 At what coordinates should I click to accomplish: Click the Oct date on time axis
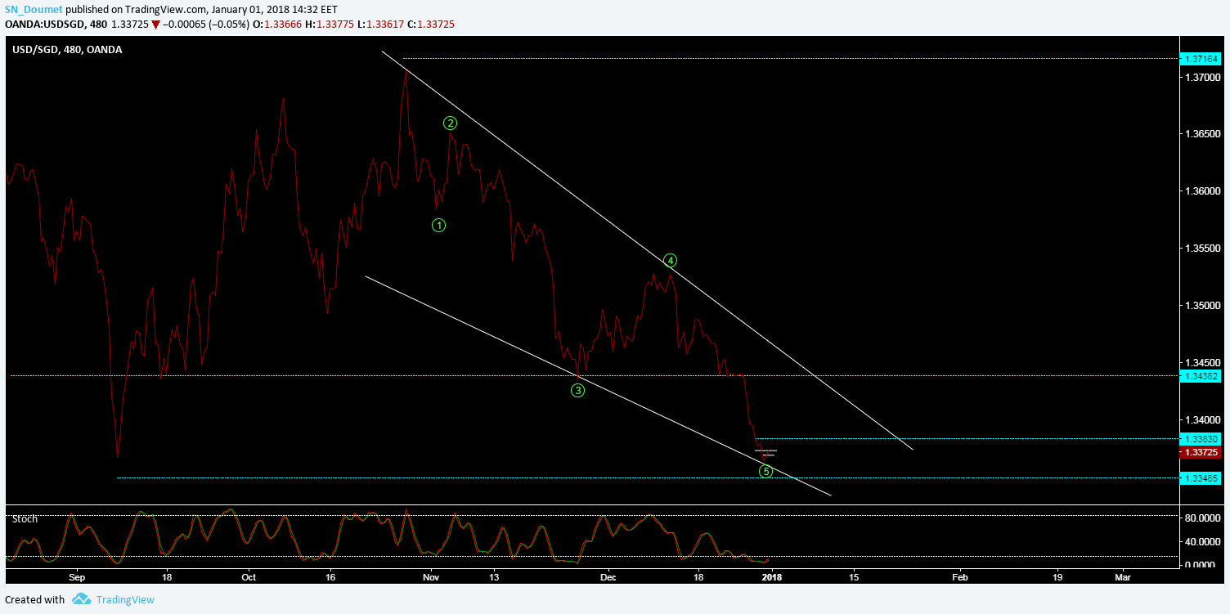point(249,576)
